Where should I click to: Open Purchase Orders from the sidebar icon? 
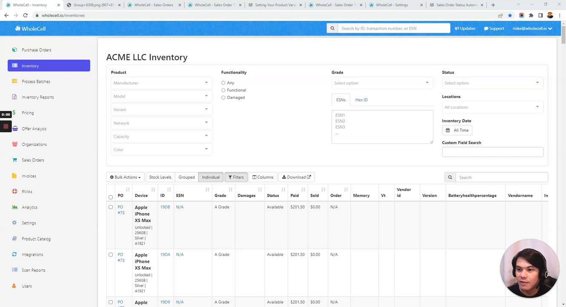pyautogui.click(x=14, y=50)
